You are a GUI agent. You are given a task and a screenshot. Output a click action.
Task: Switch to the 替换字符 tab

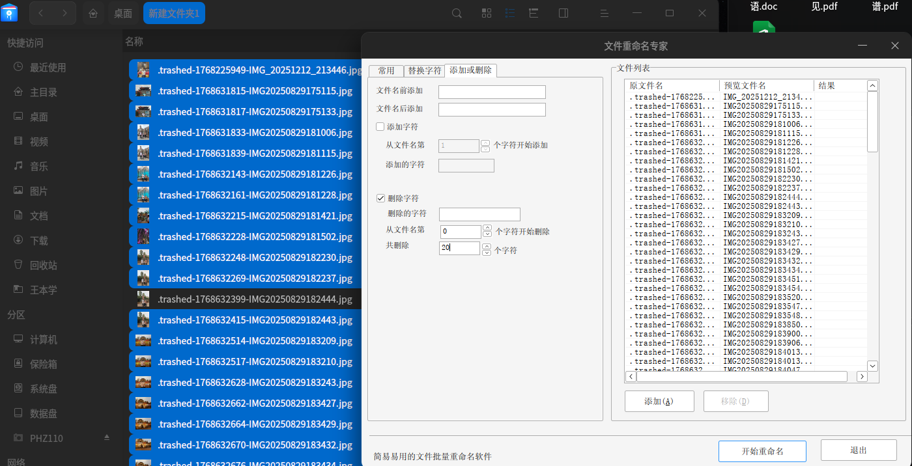425,71
